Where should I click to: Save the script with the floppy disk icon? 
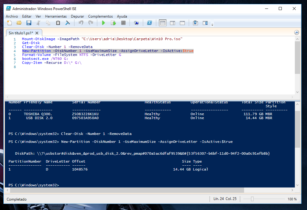click(x=29, y=23)
